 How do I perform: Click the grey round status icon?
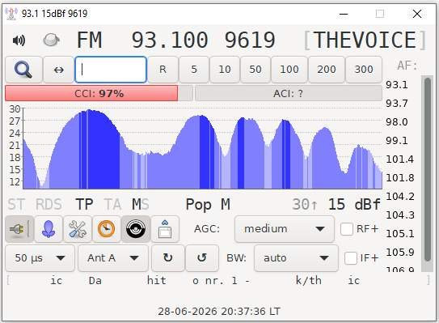click(51, 40)
